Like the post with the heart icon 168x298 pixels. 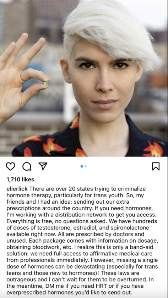(x=10, y=166)
